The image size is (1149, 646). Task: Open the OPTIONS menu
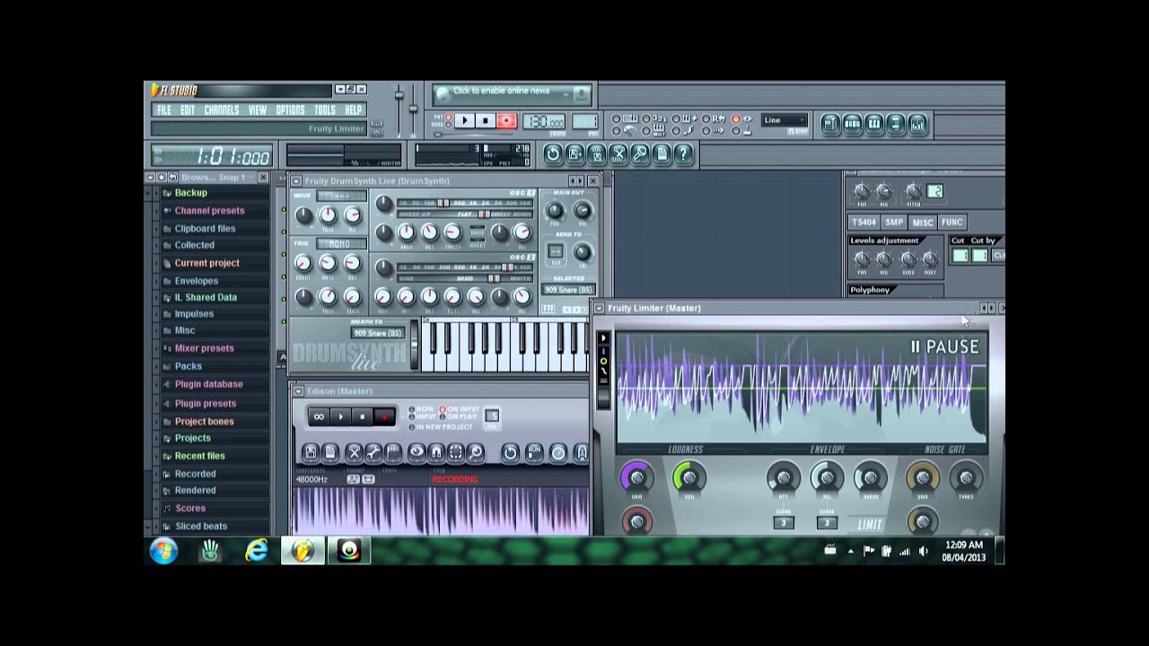click(x=290, y=110)
